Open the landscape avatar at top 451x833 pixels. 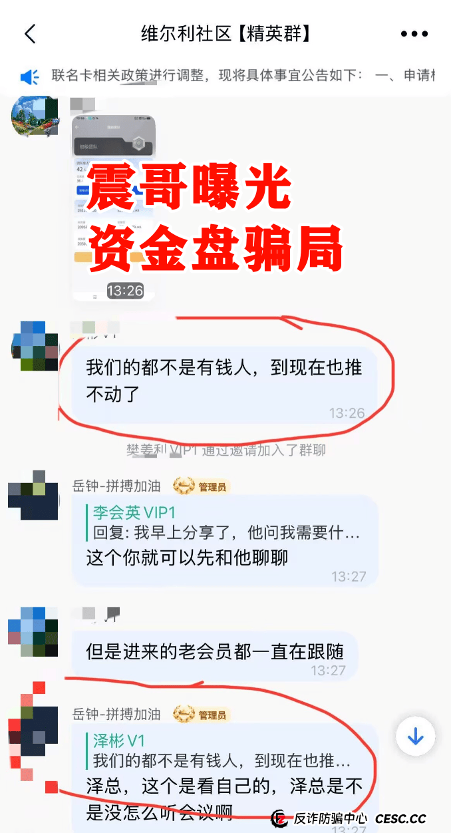(x=33, y=117)
